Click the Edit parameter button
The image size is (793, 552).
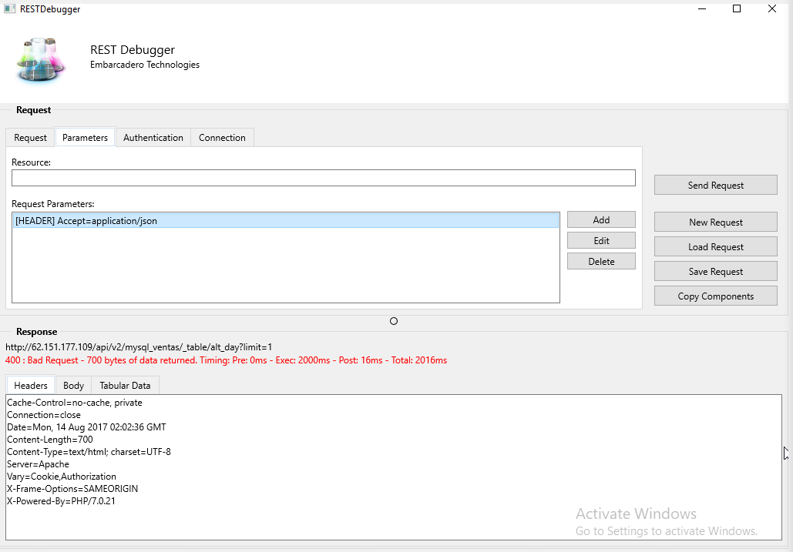coord(601,241)
